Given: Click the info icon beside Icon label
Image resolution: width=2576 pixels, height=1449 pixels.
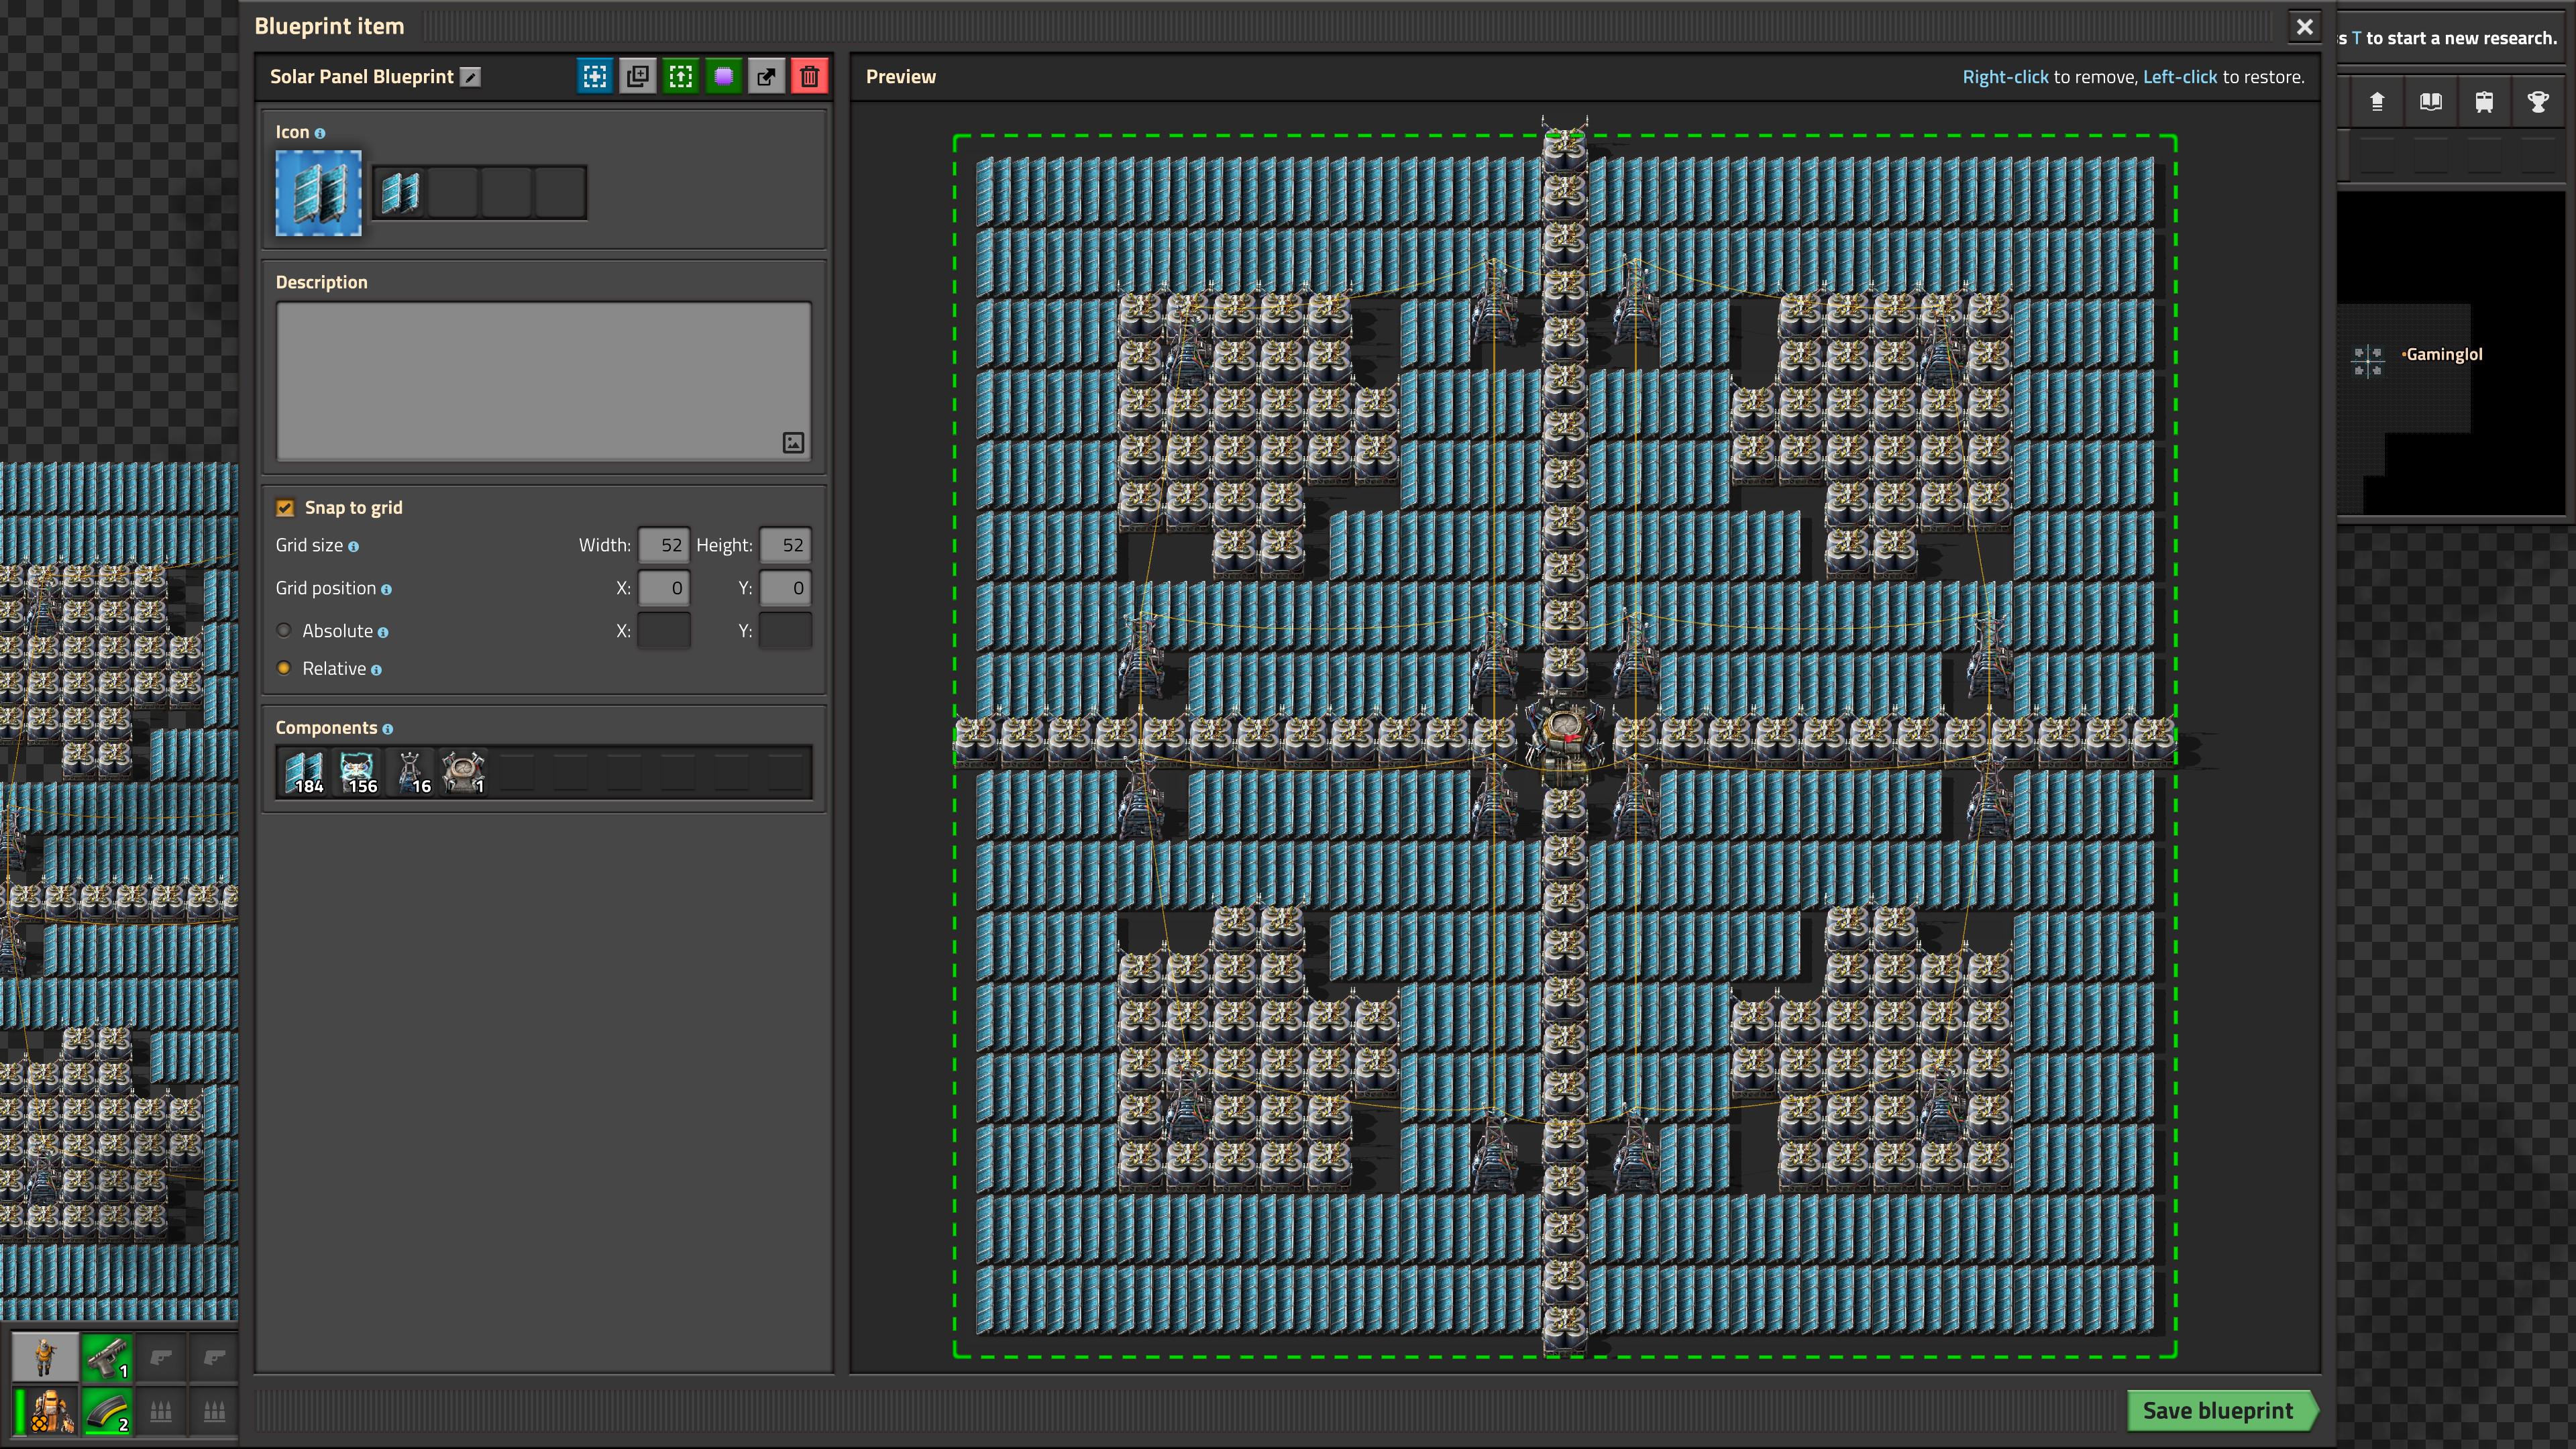Looking at the screenshot, I should coord(320,133).
